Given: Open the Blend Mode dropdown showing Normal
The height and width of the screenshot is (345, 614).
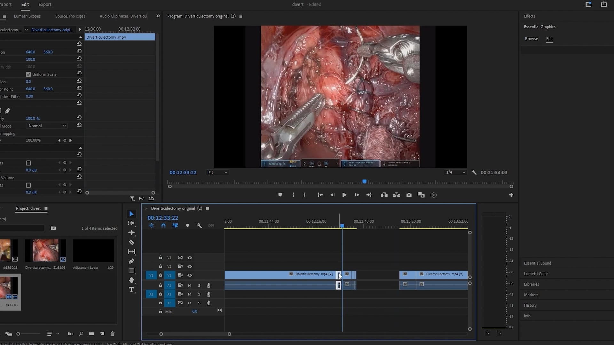Looking at the screenshot, I should (47, 126).
